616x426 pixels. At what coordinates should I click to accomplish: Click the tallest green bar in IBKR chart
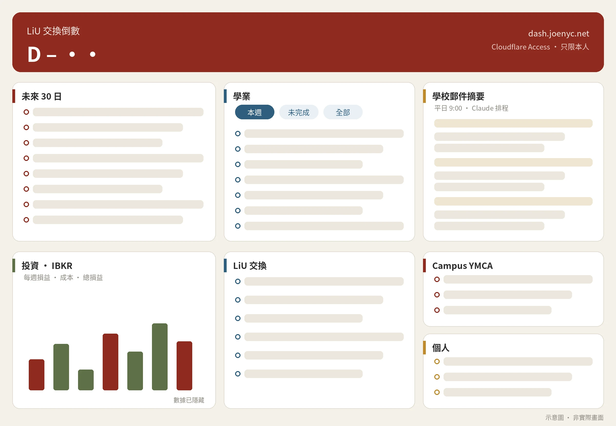tap(160, 357)
